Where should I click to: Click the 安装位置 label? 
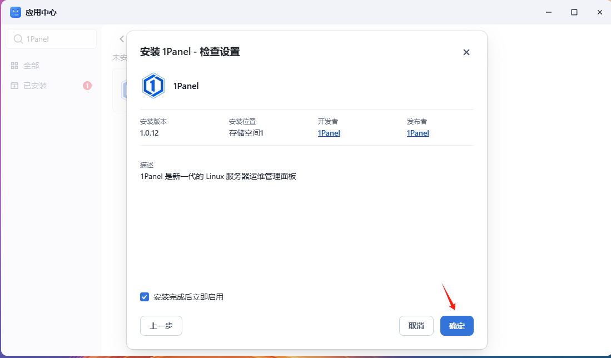pyautogui.click(x=242, y=122)
